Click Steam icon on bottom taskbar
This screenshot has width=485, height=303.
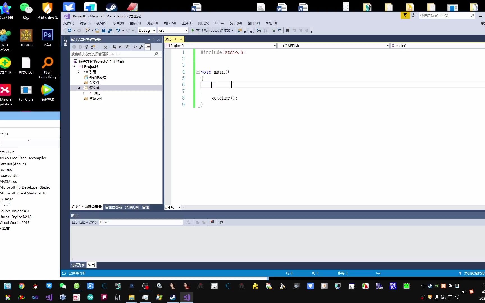[x=173, y=297]
